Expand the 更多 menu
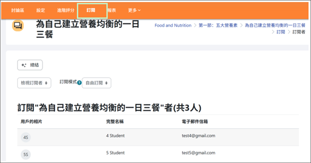Image resolution: width=311 pixels, height=163 pixels. 134,10
